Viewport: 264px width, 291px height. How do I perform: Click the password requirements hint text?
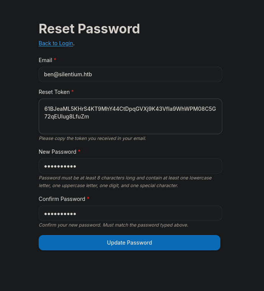pos(125,182)
